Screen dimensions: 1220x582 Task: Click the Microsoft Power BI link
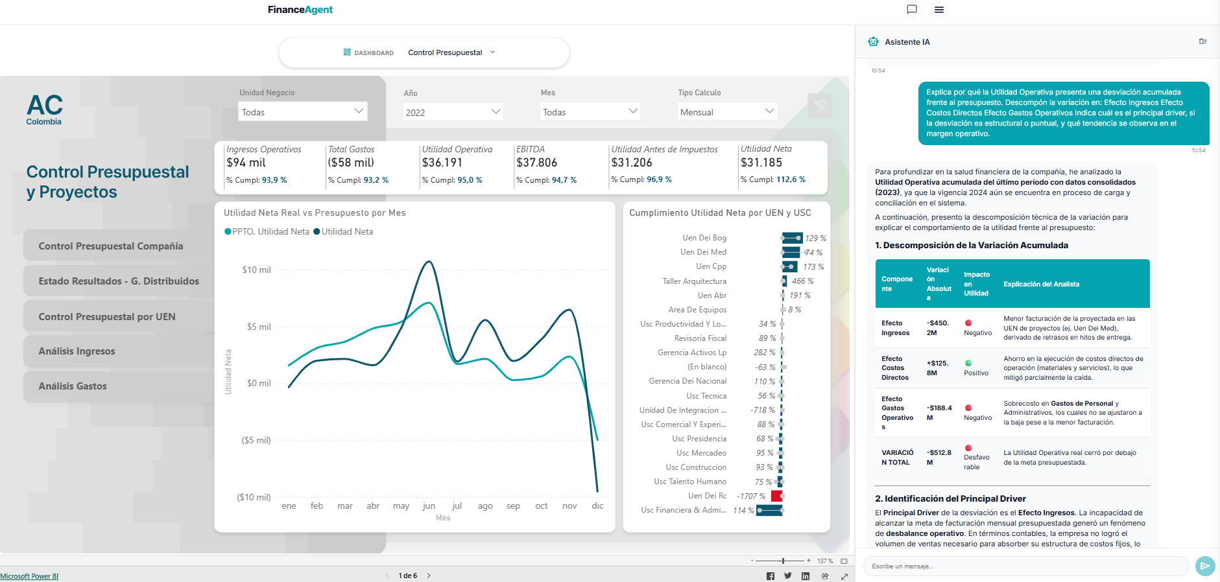pyautogui.click(x=29, y=576)
